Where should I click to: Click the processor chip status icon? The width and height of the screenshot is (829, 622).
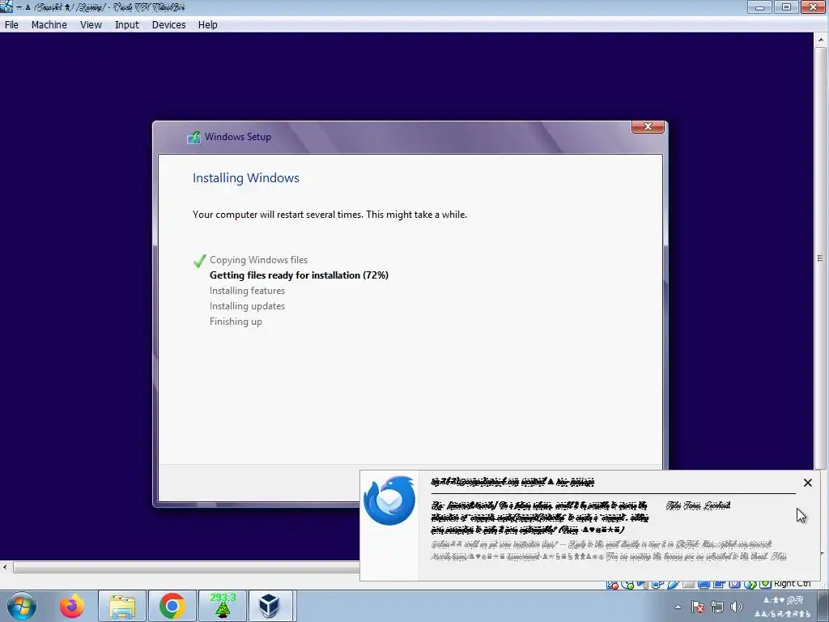pos(734,584)
